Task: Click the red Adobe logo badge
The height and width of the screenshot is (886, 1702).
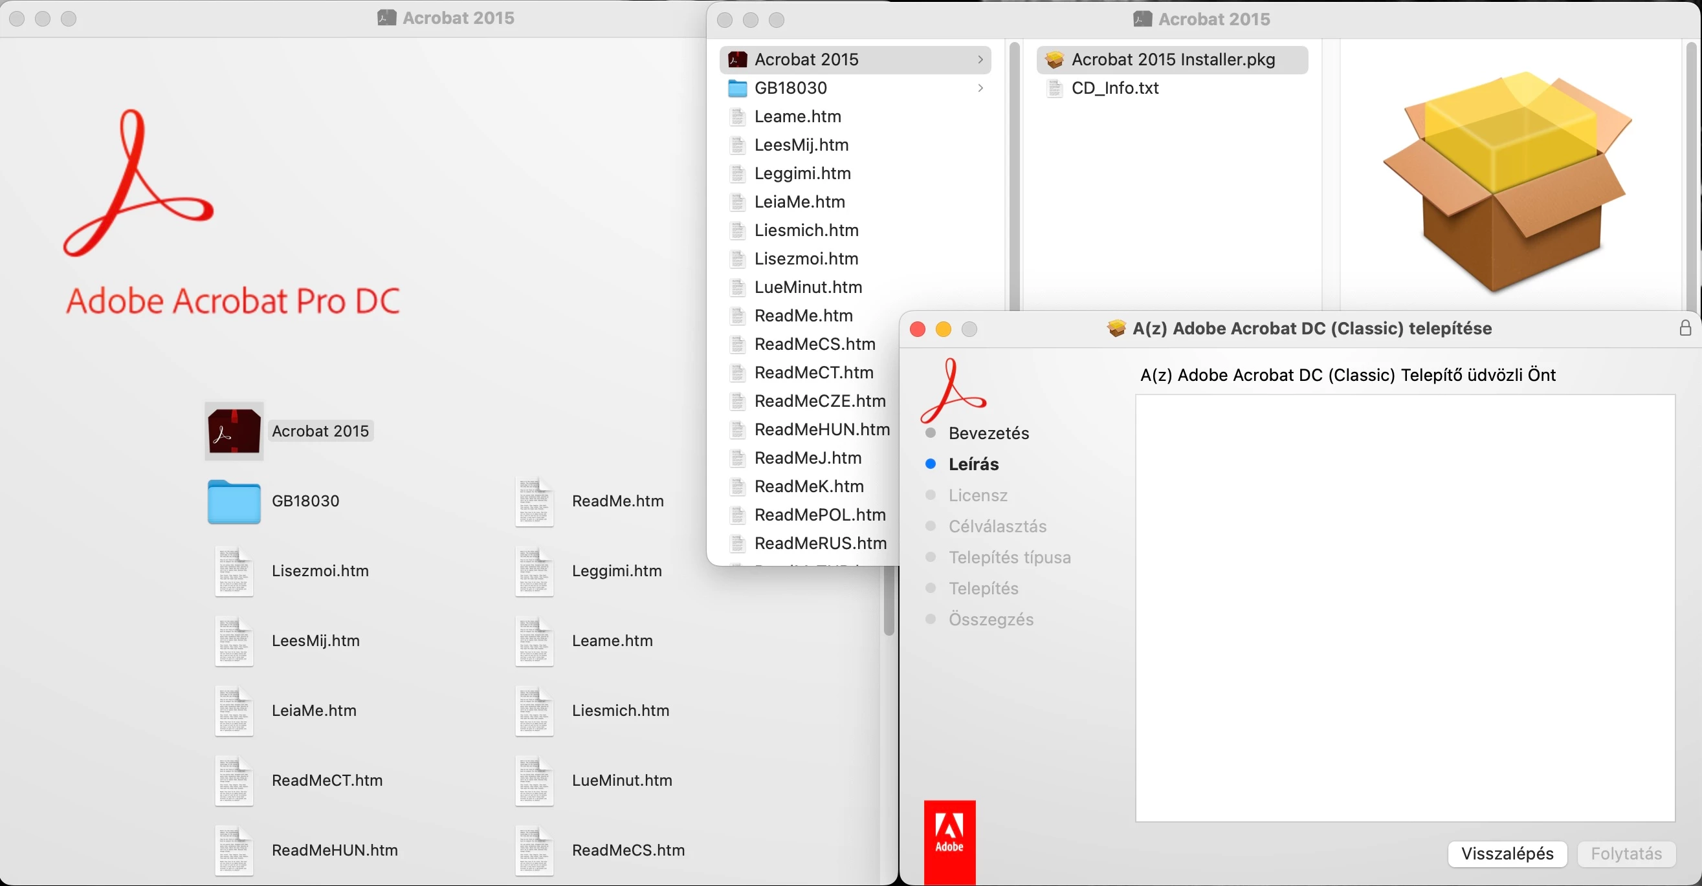Action: 949,836
